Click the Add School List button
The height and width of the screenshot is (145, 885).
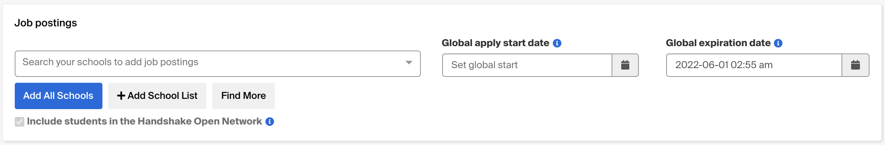tap(157, 96)
